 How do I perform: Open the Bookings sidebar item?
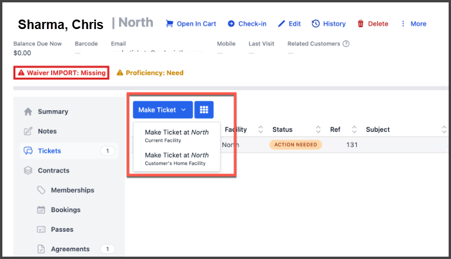point(65,210)
